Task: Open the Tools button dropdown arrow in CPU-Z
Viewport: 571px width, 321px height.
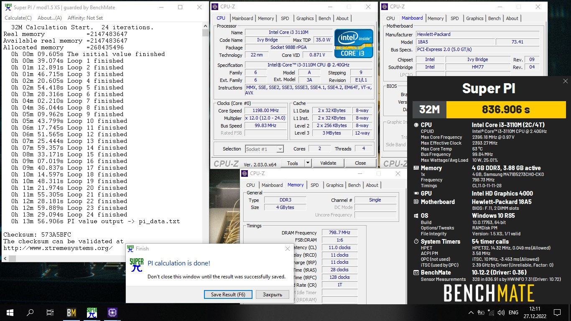Action: (x=308, y=163)
